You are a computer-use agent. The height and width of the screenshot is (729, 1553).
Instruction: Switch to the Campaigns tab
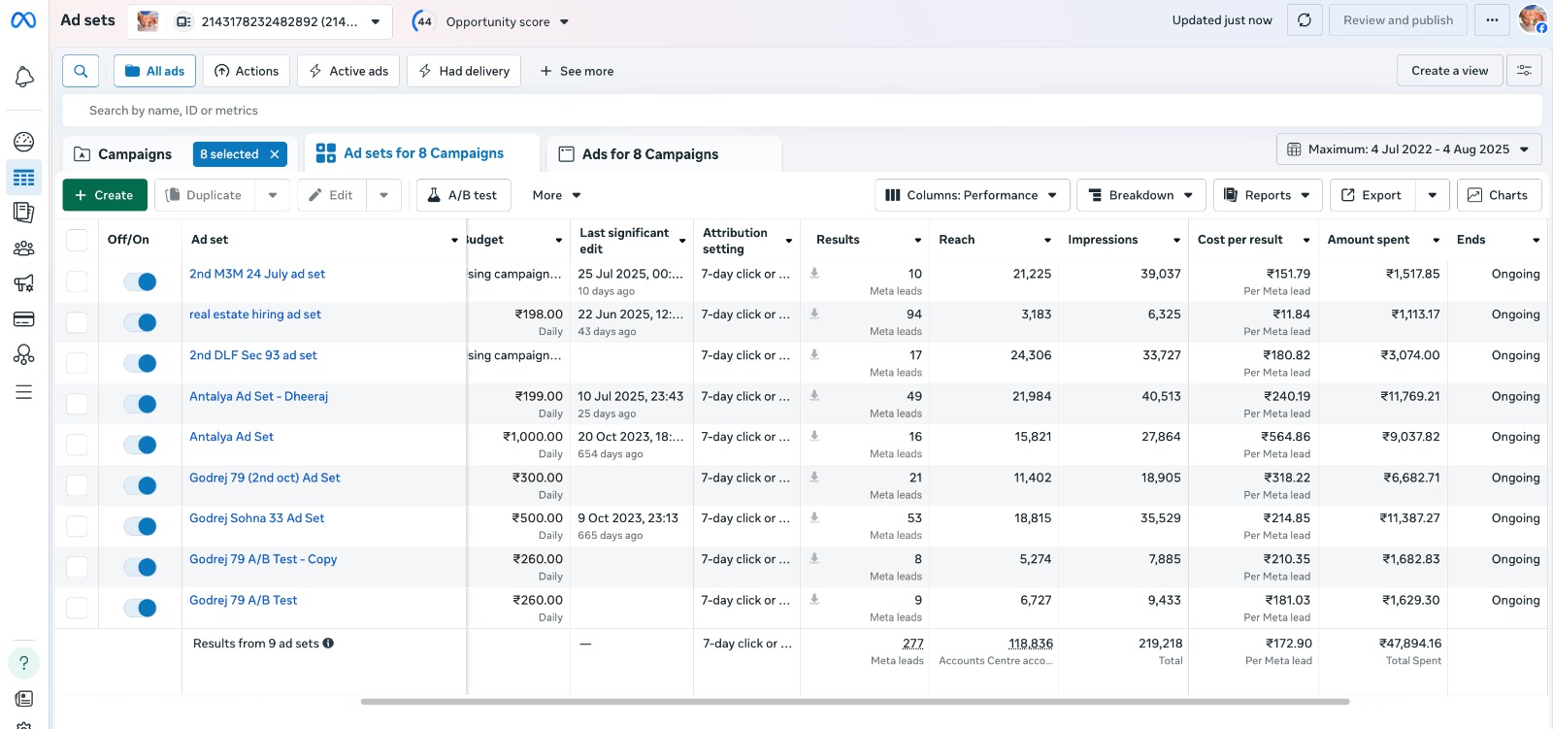tap(134, 154)
